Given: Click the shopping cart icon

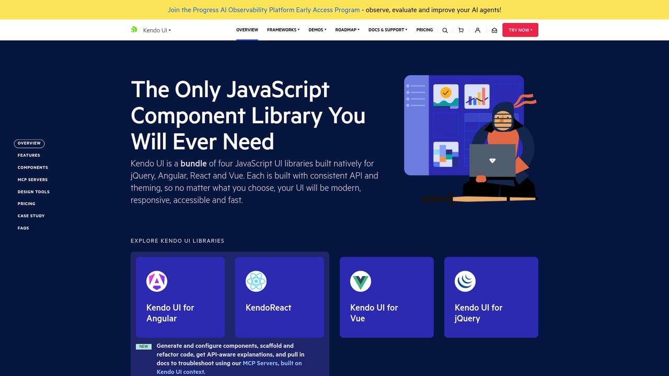Looking at the screenshot, I should pyautogui.click(x=461, y=30).
